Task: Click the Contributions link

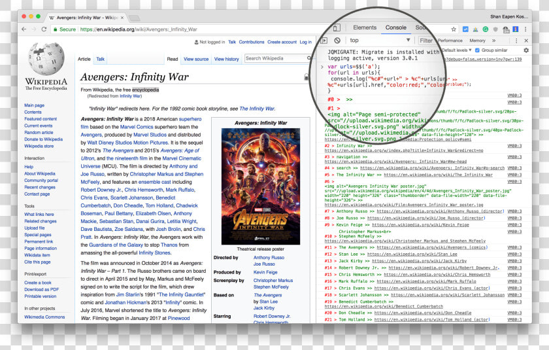Action: 252,42
